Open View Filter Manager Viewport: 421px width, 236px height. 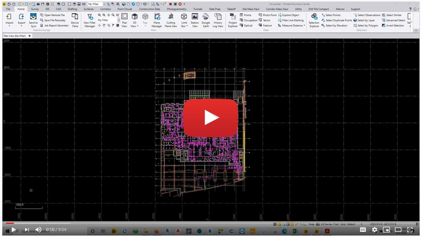90,20
